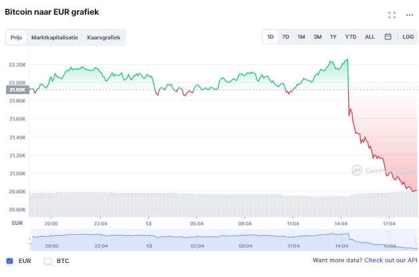Switch to Kaarsgrafiek tab
419x277 pixels.
coord(104,37)
